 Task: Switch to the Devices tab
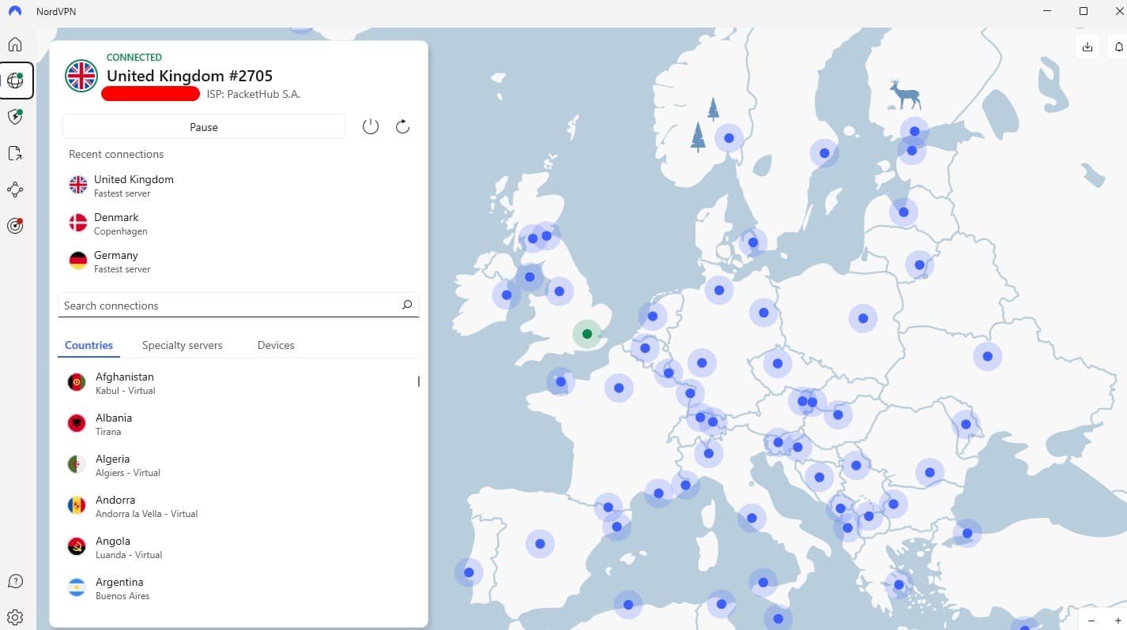(276, 345)
